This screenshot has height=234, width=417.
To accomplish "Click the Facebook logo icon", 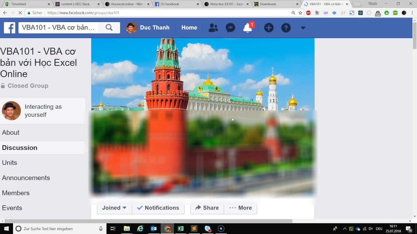I will coord(9,28).
